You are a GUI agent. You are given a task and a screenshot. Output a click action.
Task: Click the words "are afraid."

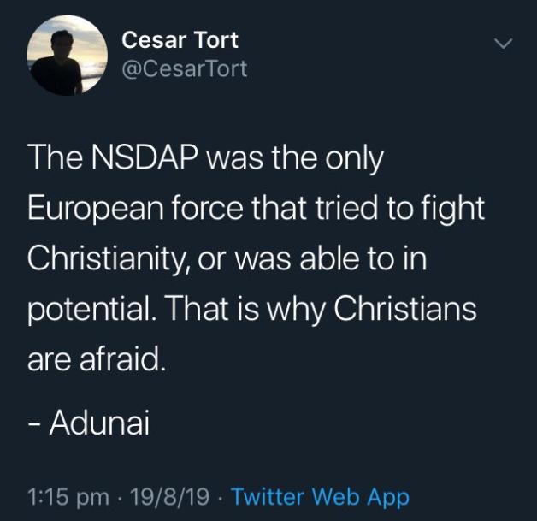[x=97, y=359]
